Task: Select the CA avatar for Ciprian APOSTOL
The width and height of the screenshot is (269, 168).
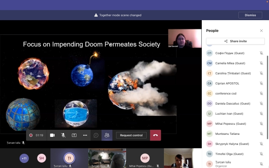Action: click(x=209, y=83)
